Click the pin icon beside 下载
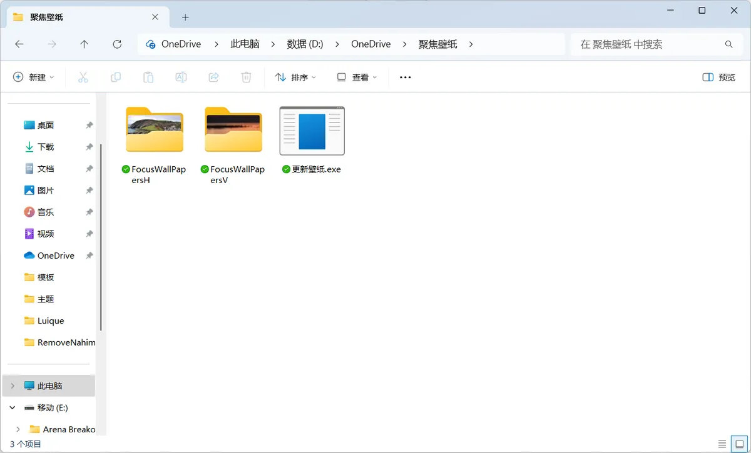Viewport: 751px width, 453px height. [x=89, y=147]
